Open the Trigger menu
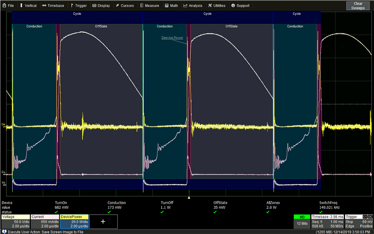The image size is (374, 234). click(79, 6)
